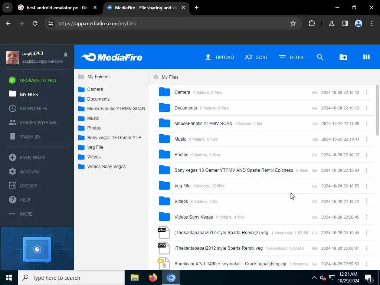The image size is (380, 285).
Task: Select Music in folder tree
Action: point(88,118)
